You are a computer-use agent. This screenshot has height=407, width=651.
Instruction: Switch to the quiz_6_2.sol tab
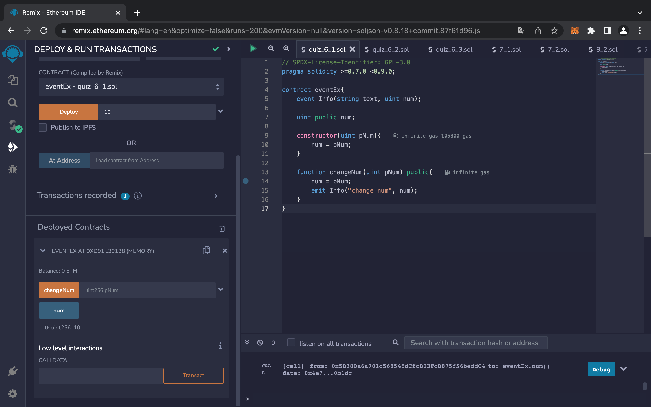pyautogui.click(x=390, y=50)
